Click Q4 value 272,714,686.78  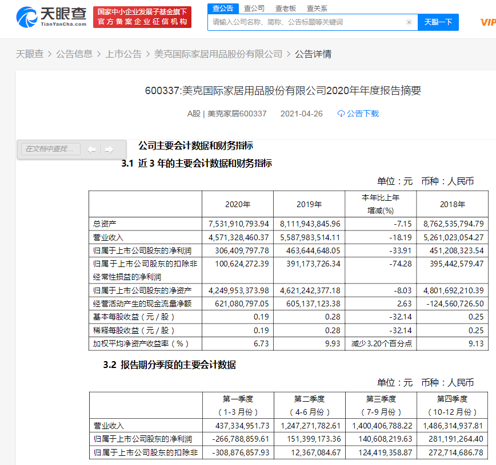coord(456,452)
